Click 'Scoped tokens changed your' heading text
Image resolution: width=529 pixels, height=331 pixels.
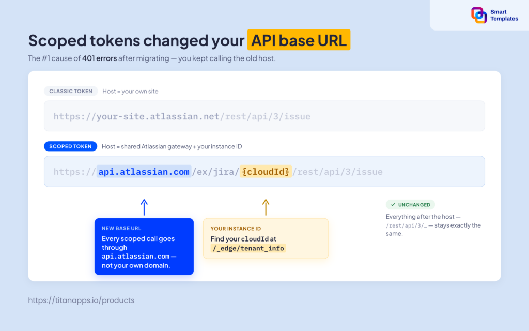coord(136,40)
